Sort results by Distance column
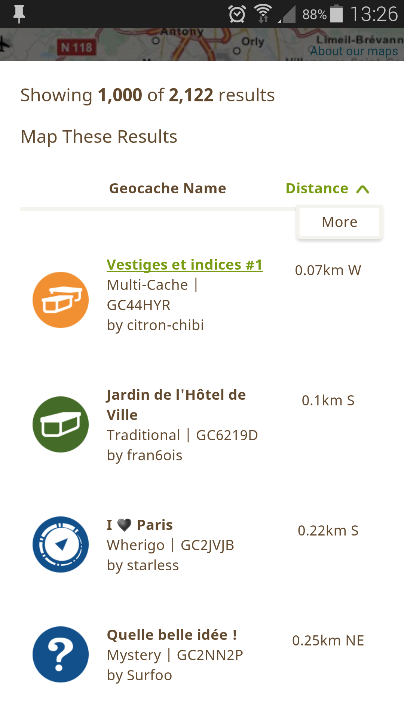The image size is (404, 718). (x=317, y=188)
